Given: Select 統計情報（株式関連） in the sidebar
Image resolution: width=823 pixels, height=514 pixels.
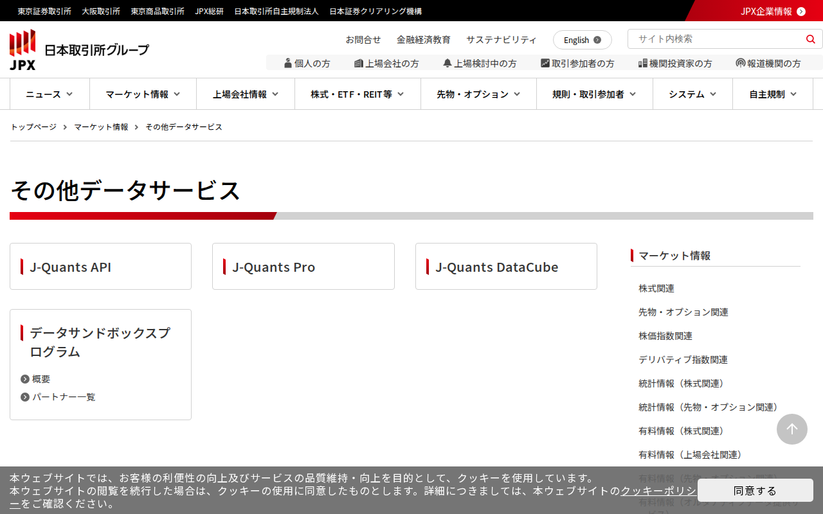Looking at the screenshot, I should (x=683, y=384).
